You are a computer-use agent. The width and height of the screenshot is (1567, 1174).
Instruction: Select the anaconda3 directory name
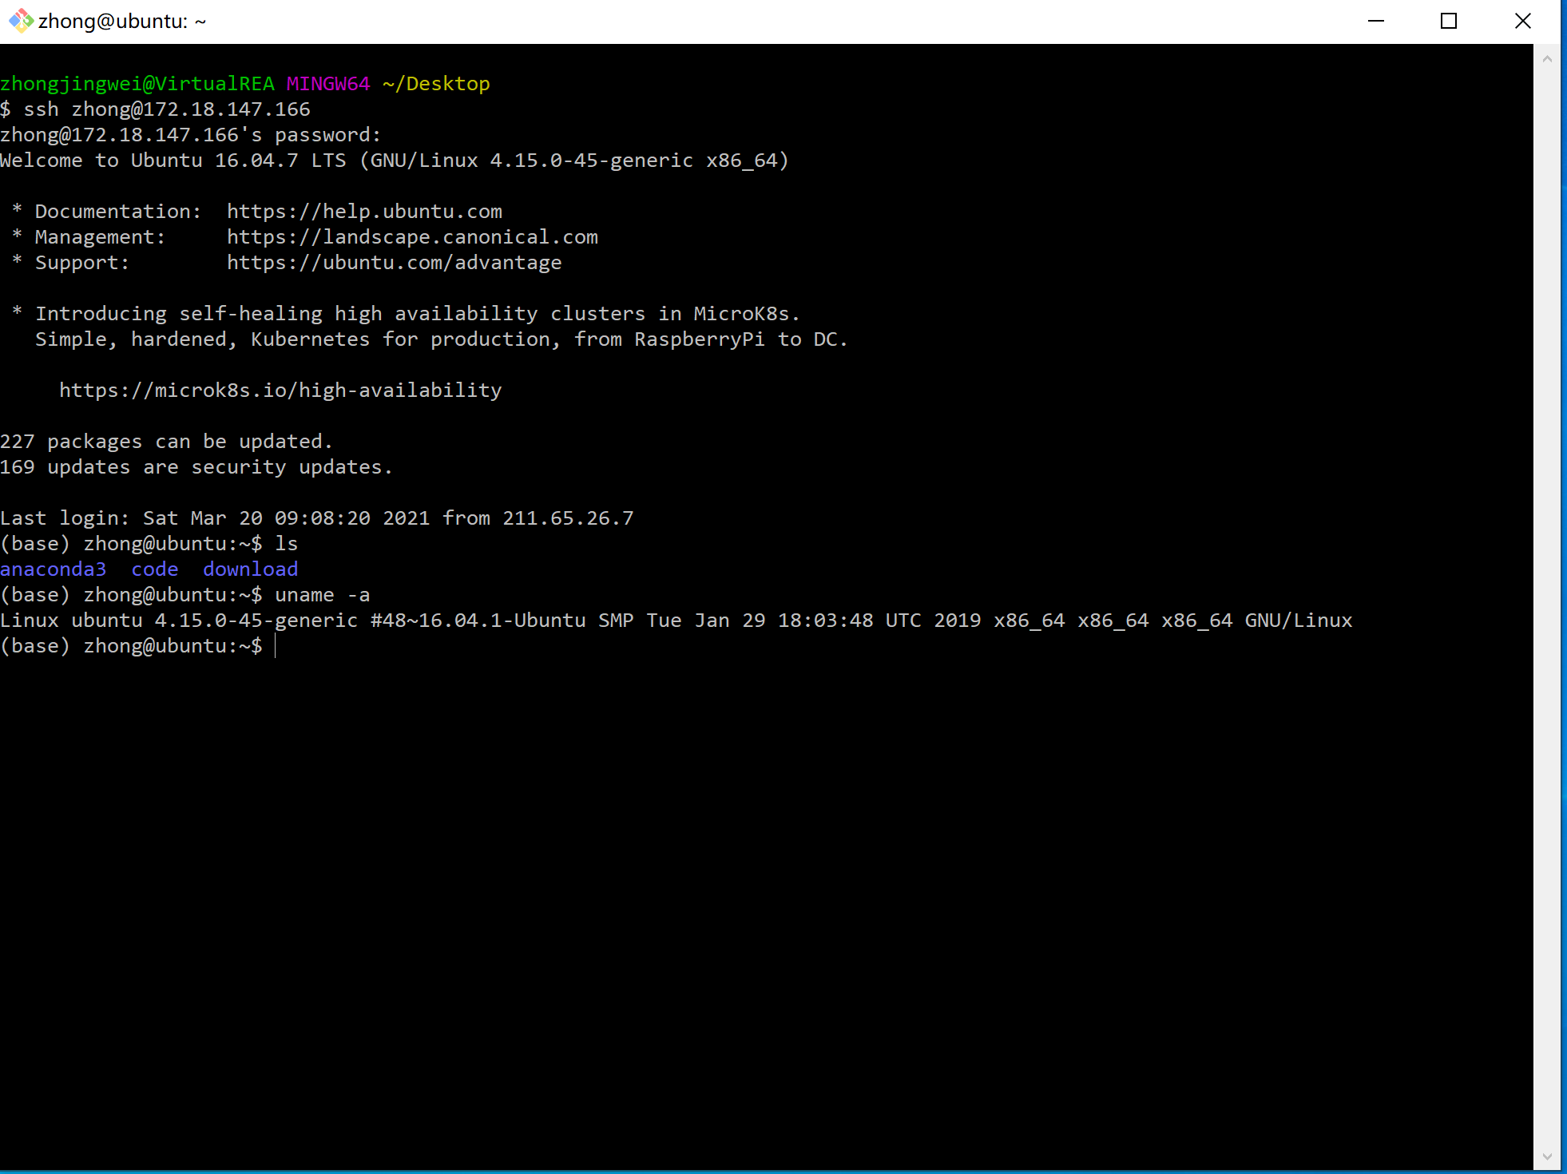53,569
